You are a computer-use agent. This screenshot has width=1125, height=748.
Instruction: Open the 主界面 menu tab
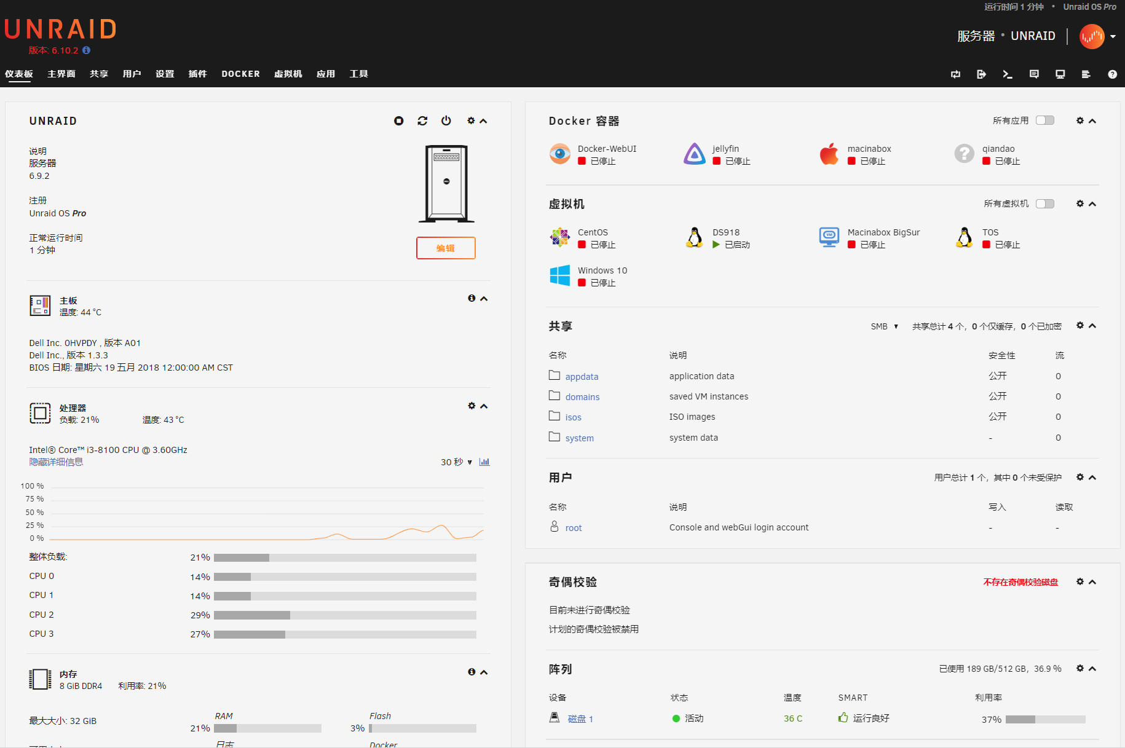click(61, 74)
